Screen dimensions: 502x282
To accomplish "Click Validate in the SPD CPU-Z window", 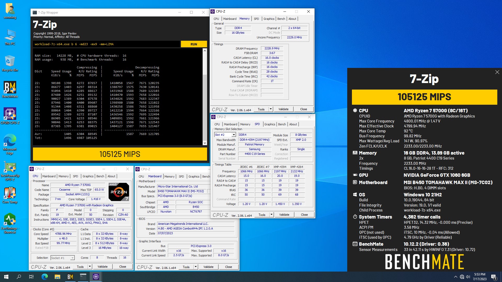I will (284, 215).
